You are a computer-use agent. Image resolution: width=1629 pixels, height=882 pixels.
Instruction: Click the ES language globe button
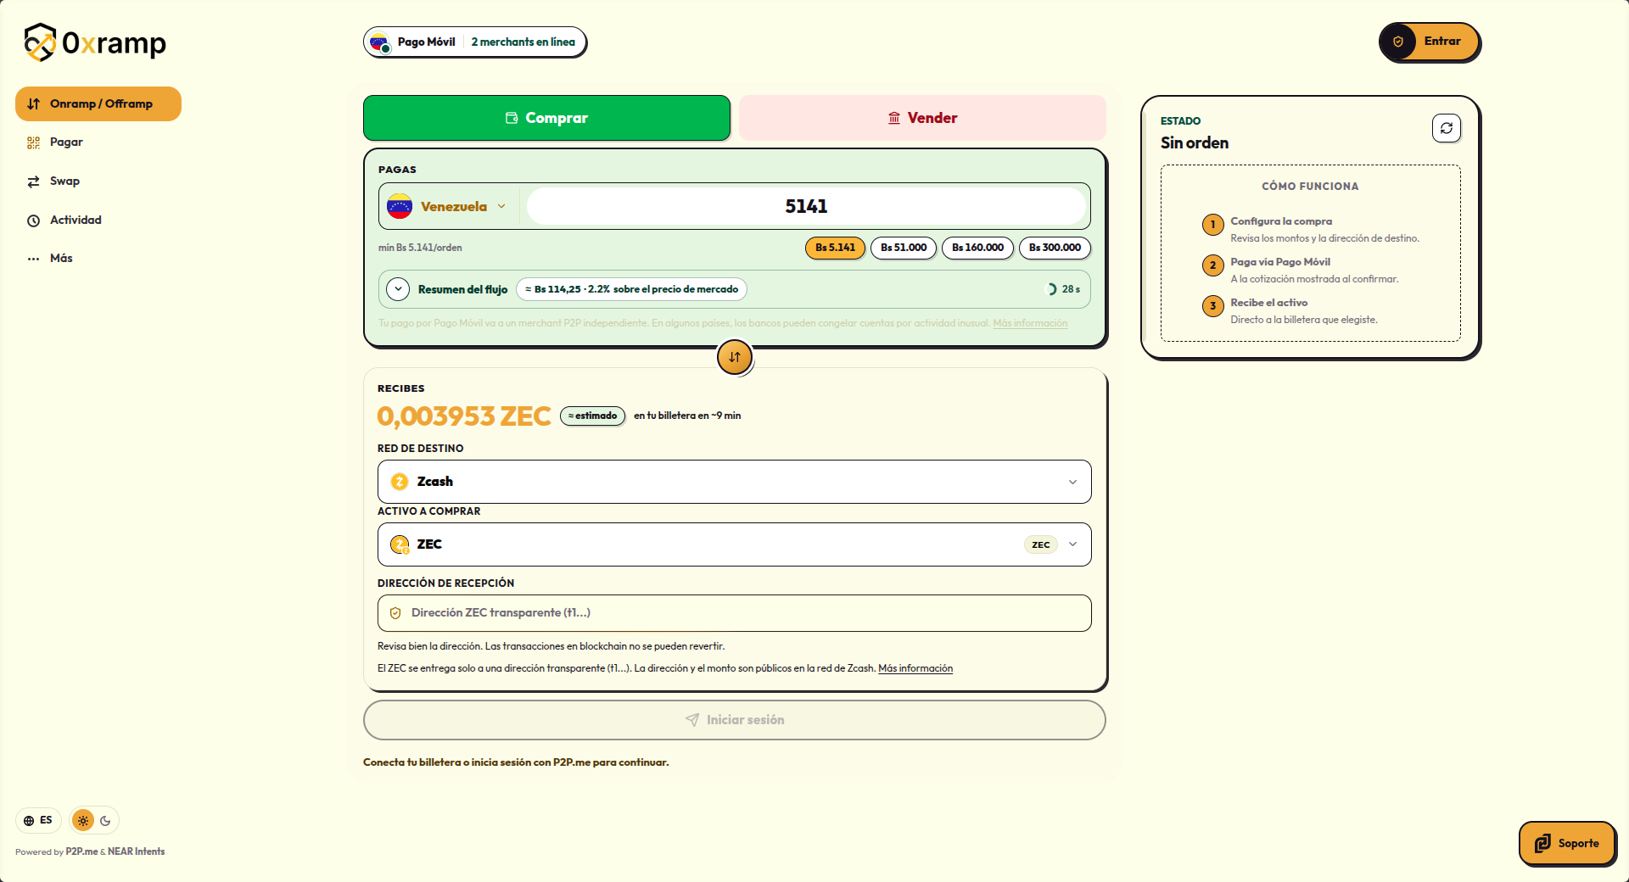click(39, 820)
